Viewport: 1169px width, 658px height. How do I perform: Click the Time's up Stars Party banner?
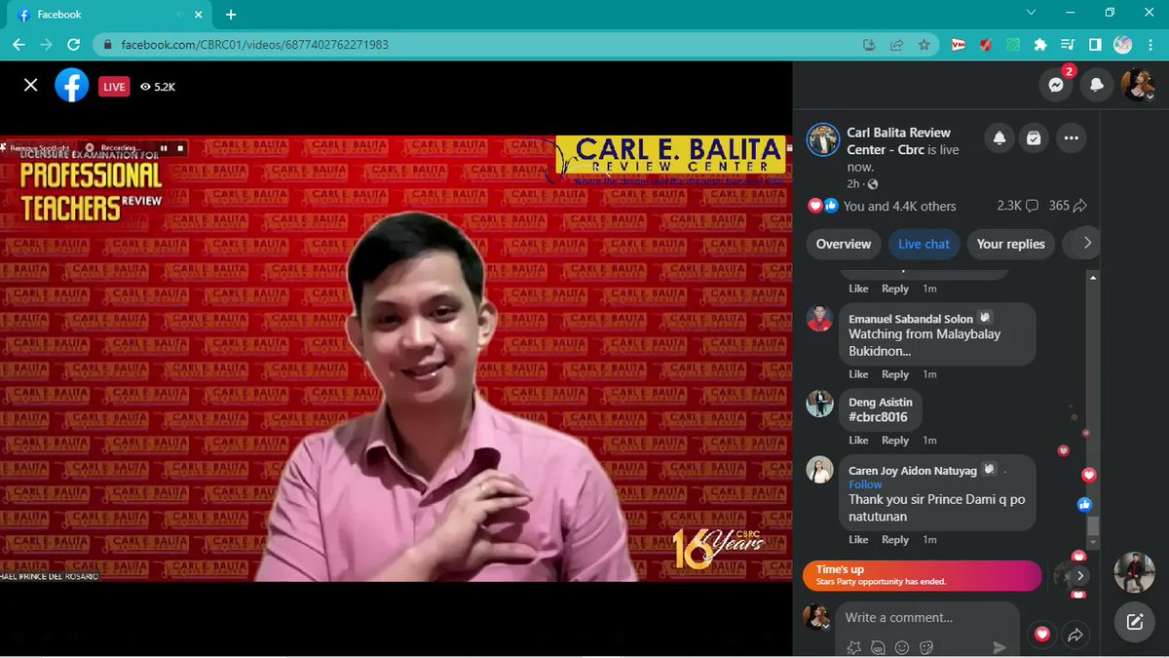click(x=923, y=575)
